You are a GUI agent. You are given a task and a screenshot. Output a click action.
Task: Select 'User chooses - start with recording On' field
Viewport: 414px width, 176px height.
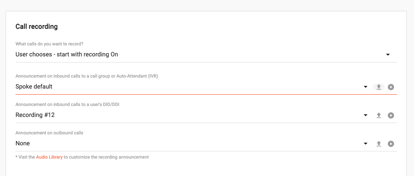tap(206, 55)
